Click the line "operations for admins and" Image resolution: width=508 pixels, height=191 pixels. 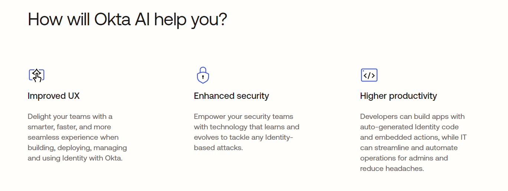[404, 158]
